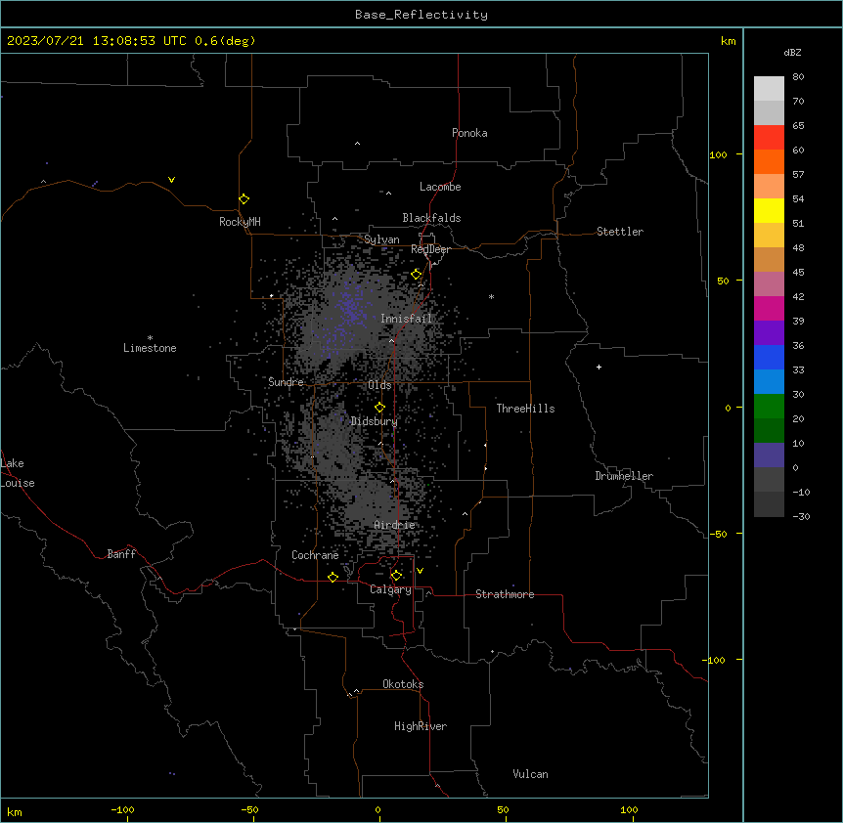Pick the white 70-80 dBZ legend swatch

769,88
